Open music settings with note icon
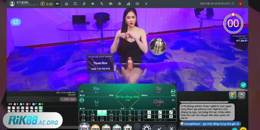This screenshot has width=260, height=130. (x=84, y=4)
